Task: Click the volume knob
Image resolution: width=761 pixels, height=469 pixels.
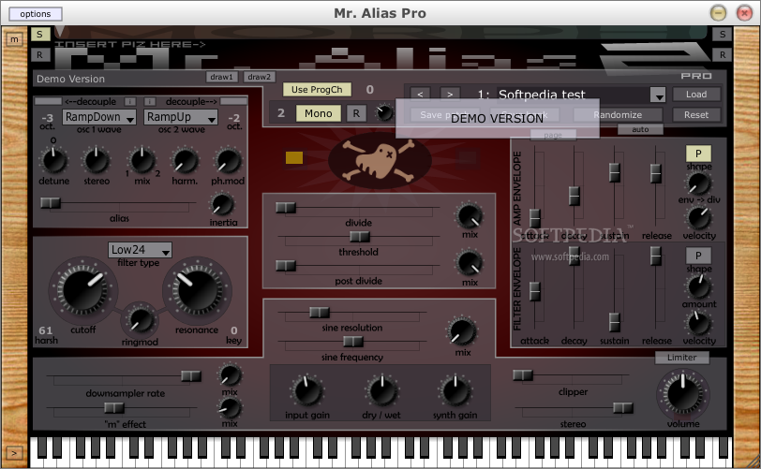Action: coord(683,393)
